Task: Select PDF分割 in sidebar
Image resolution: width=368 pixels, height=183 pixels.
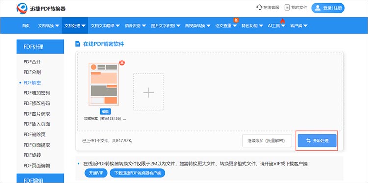Action: (32, 72)
